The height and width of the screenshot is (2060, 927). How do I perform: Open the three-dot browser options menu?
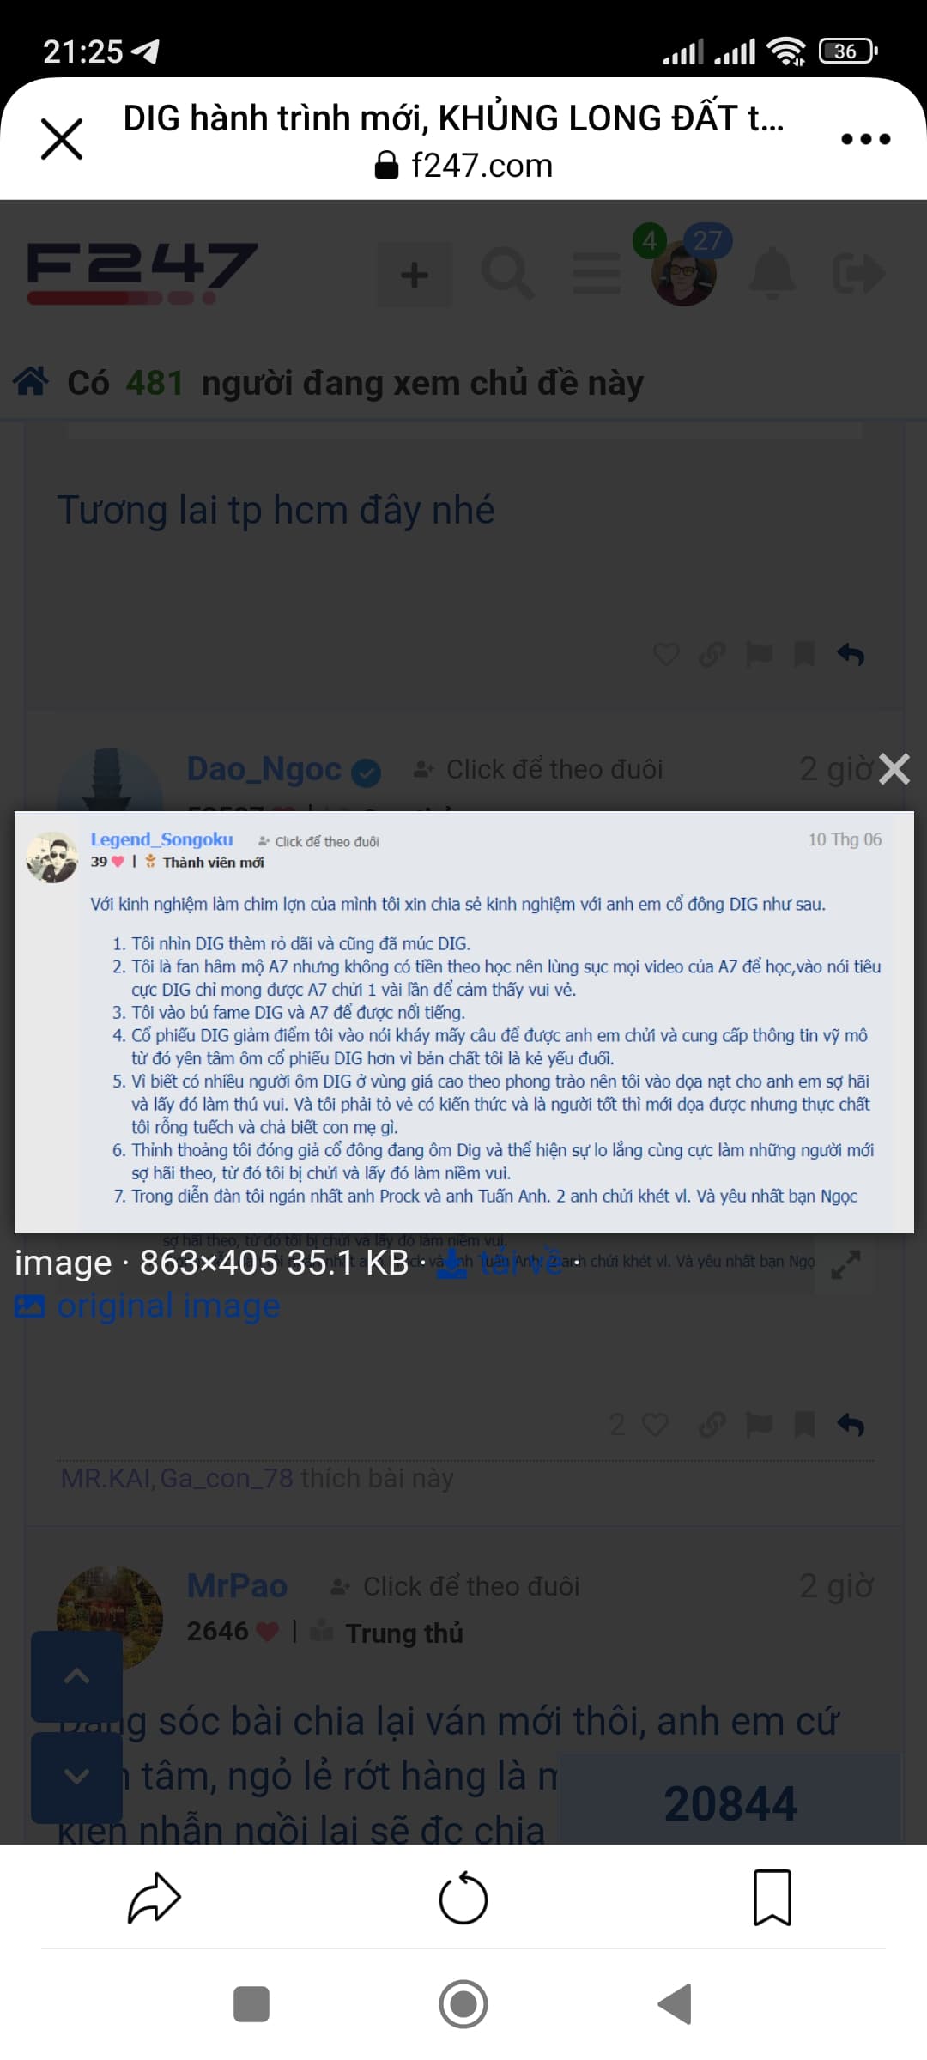tap(865, 139)
